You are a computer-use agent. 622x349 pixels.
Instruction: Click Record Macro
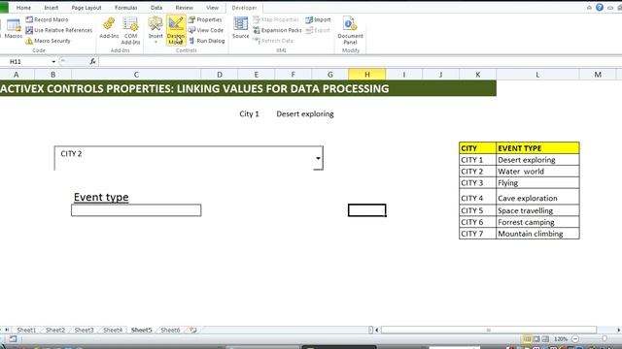click(x=47, y=19)
